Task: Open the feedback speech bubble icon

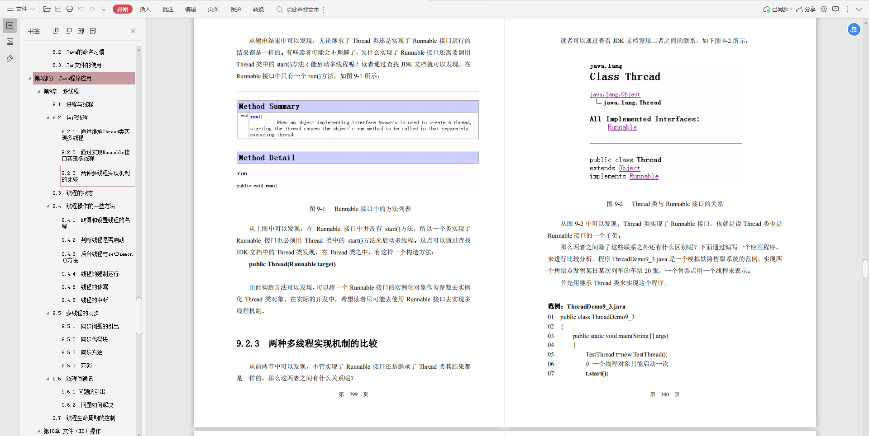Action: (836, 9)
